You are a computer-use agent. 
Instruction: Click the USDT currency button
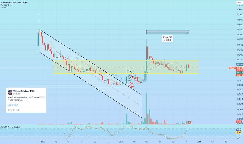pyautogui.click(x=239, y=3)
